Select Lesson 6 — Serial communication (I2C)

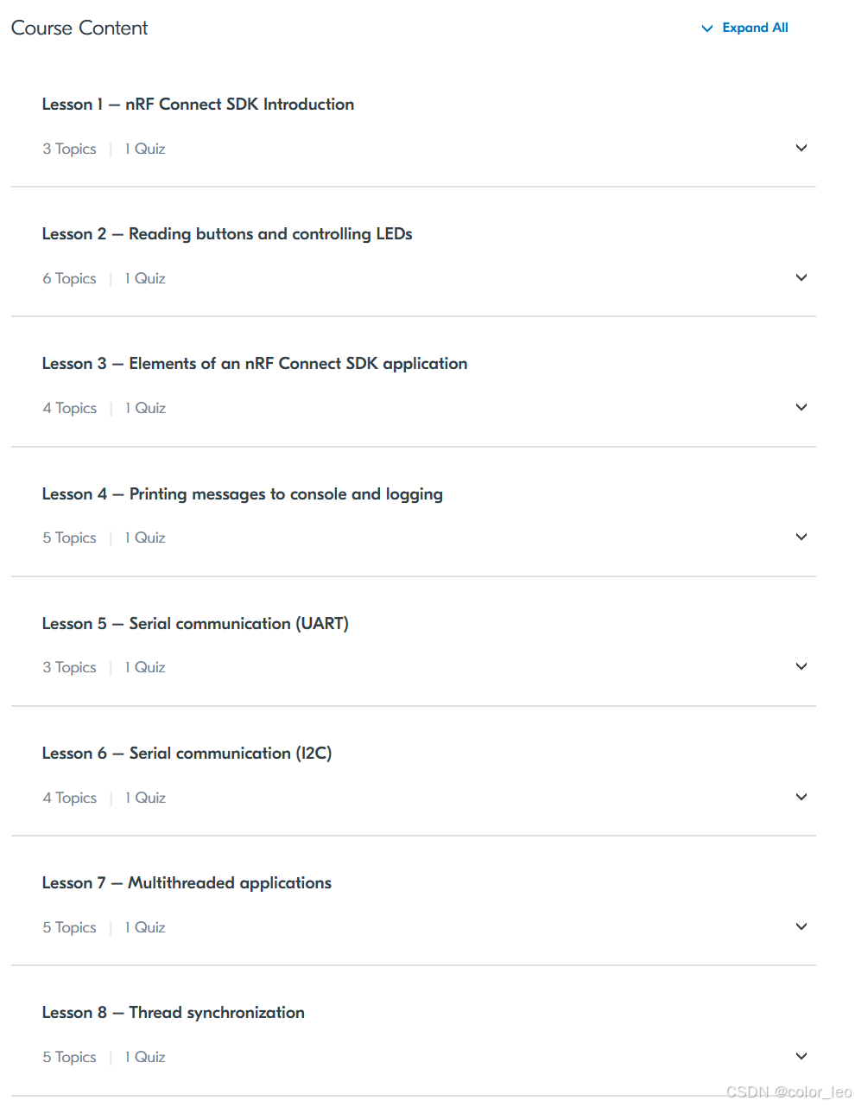(187, 753)
